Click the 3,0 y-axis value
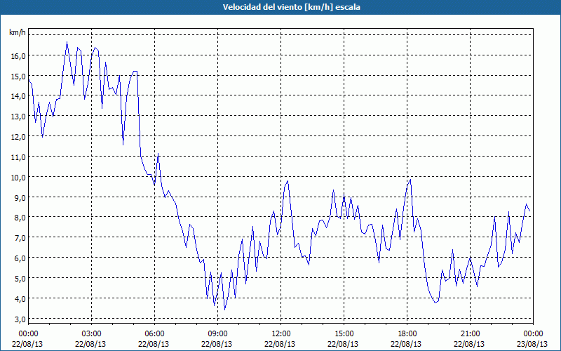The height and width of the screenshot is (351, 561). point(20,319)
